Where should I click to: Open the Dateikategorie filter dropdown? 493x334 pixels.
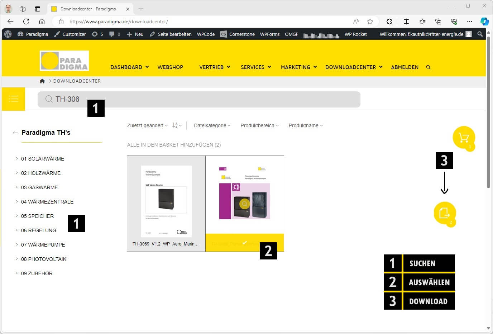point(212,125)
